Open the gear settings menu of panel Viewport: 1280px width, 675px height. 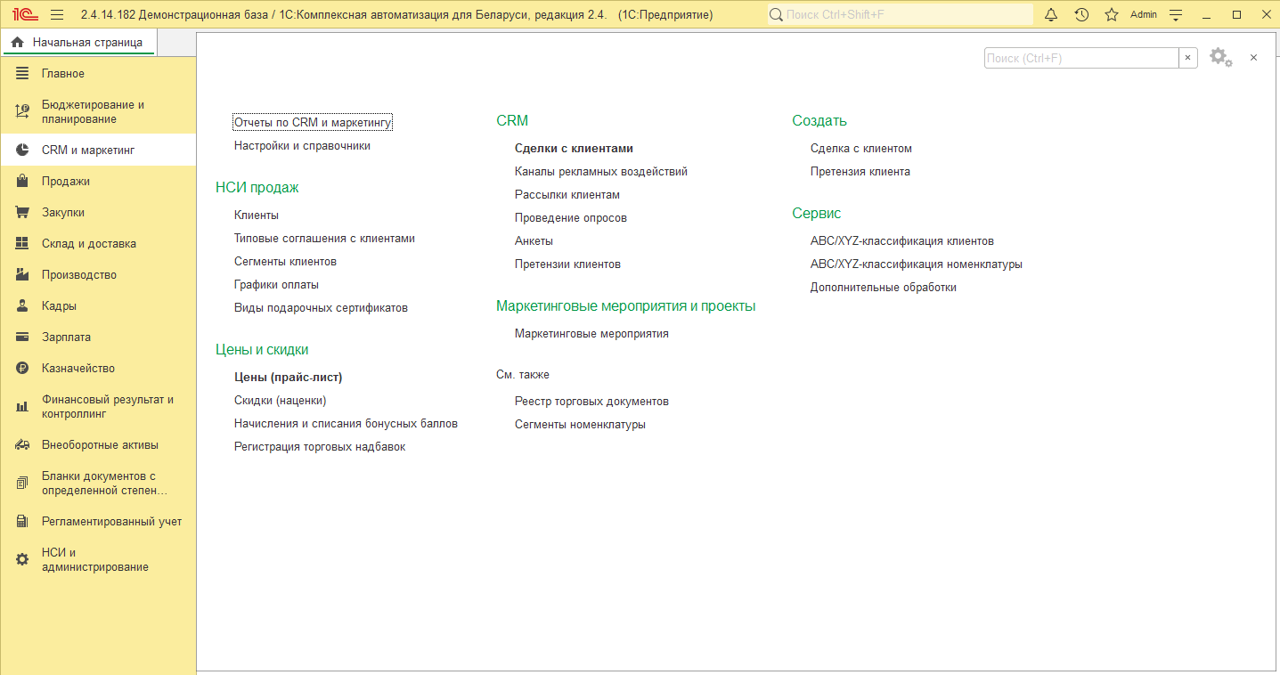pyautogui.click(x=1220, y=58)
